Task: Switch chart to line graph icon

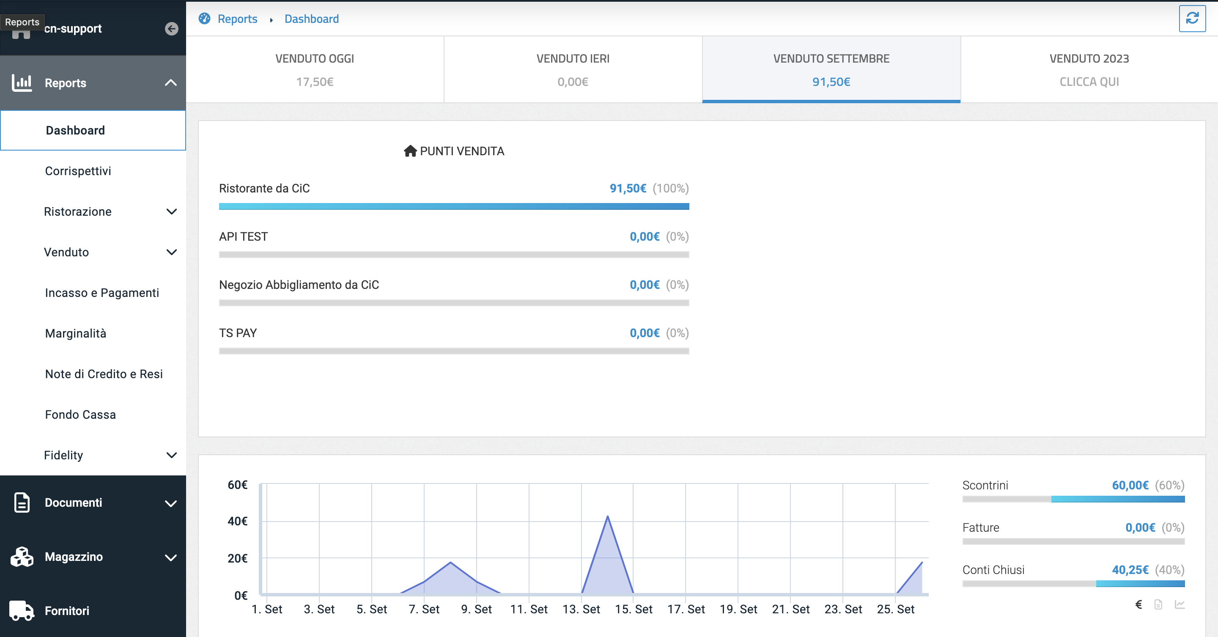Action: tap(1180, 604)
